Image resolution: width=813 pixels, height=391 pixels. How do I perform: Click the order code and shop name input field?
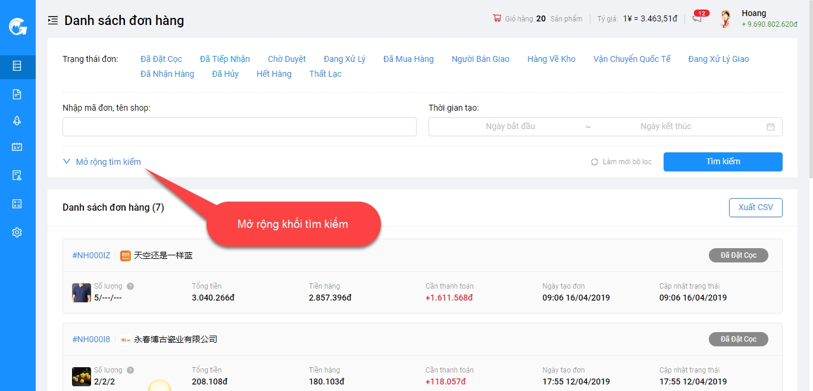[239, 127]
